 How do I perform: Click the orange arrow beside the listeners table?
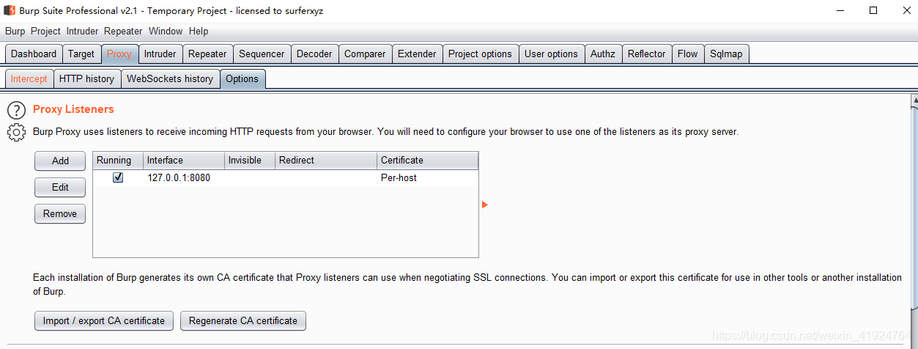pyautogui.click(x=485, y=205)
